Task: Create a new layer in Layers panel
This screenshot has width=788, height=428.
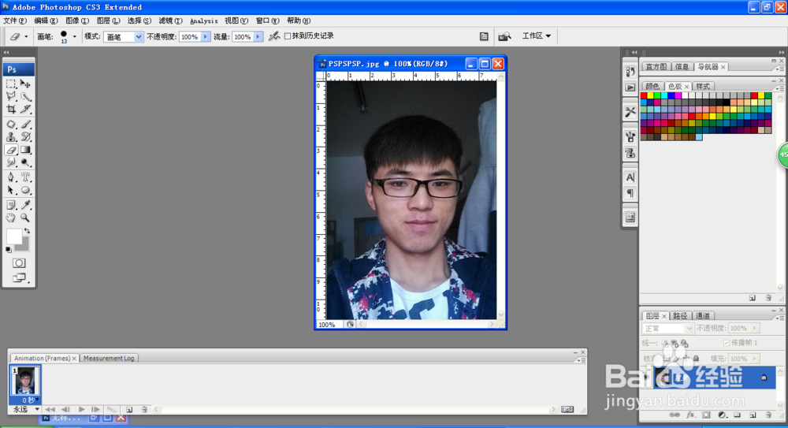Action: point(753,415)
